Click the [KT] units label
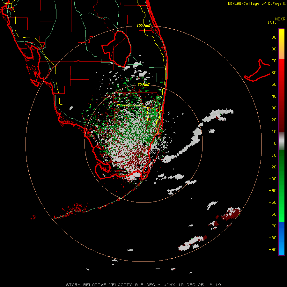287x287 pixels. (272, 22)
